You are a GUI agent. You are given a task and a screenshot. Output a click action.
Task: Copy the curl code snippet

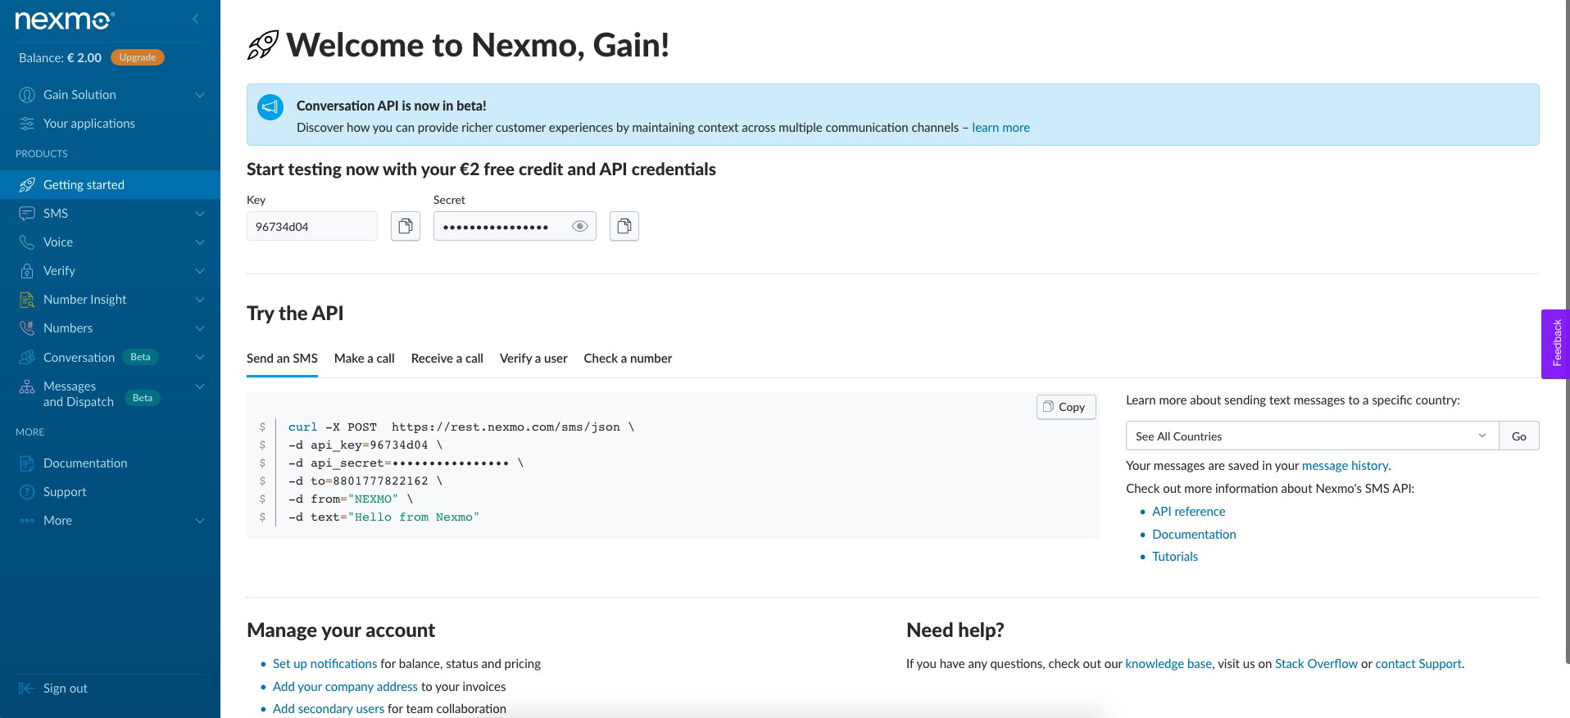pyautogui.click(x=1065, y=407)
